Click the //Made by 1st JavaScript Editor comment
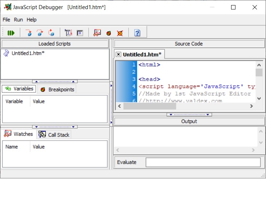 (195, 94)
